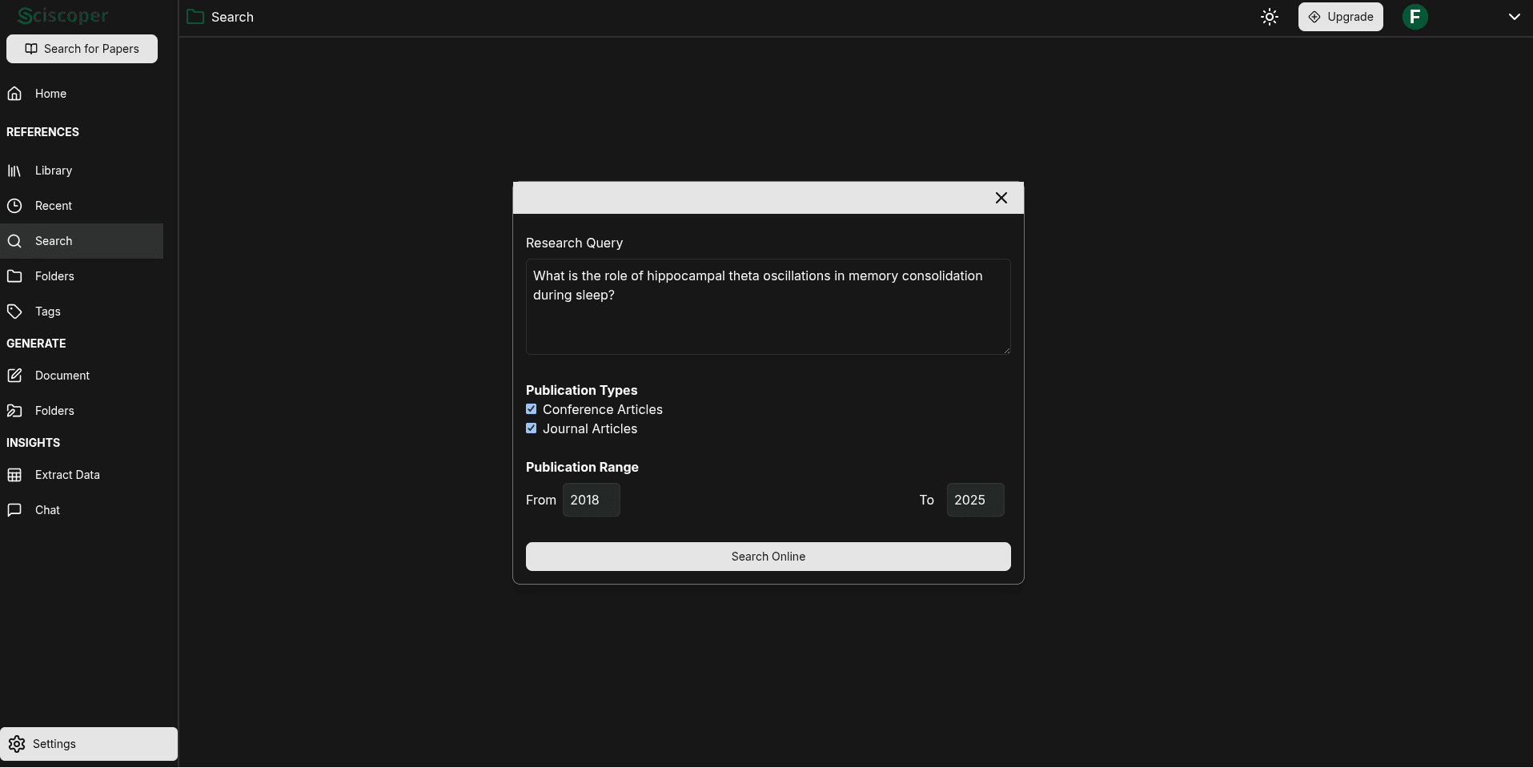Viewport: 1533px width, 768px height.
Task: Expand the account menu with the chevron
Action: (1513, 16)
